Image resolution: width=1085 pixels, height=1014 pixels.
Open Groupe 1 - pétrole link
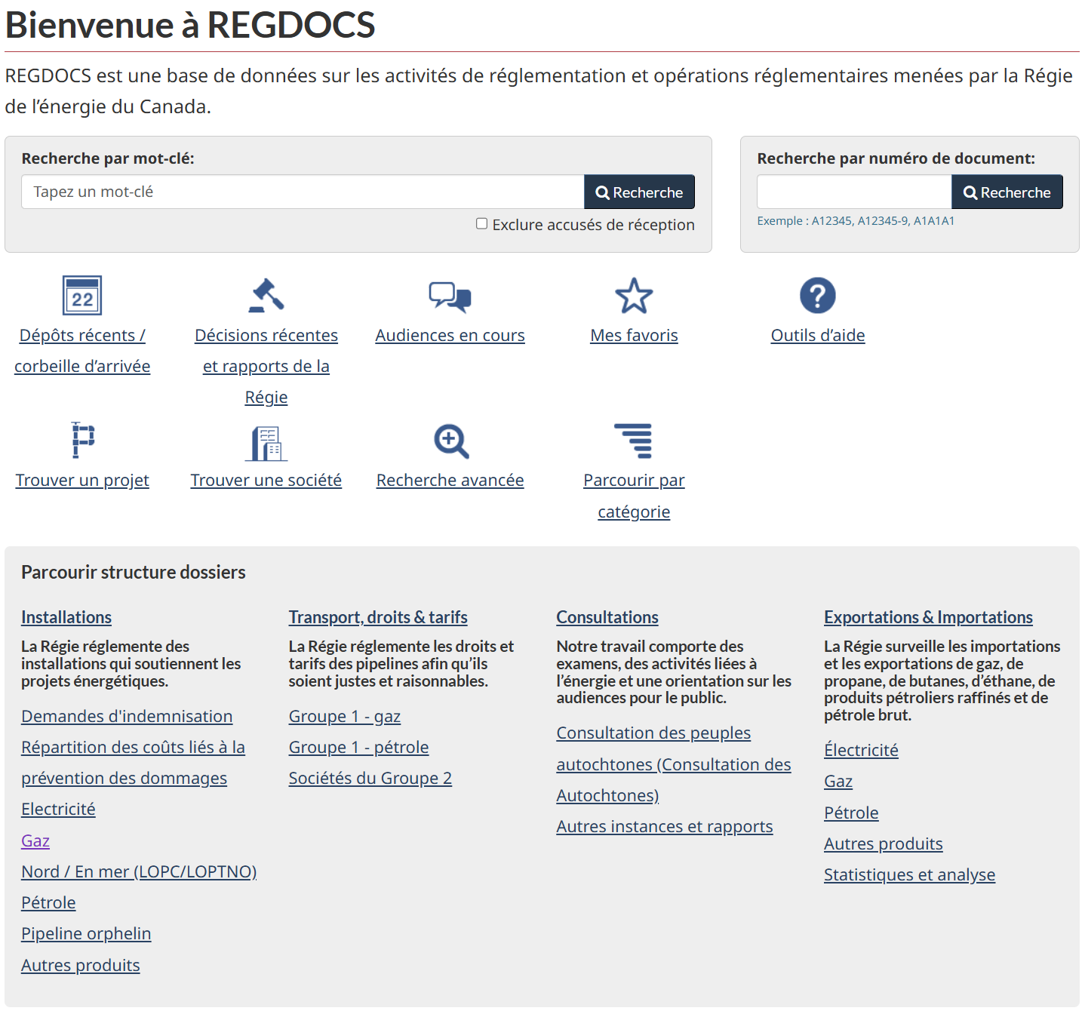[358, 747]
